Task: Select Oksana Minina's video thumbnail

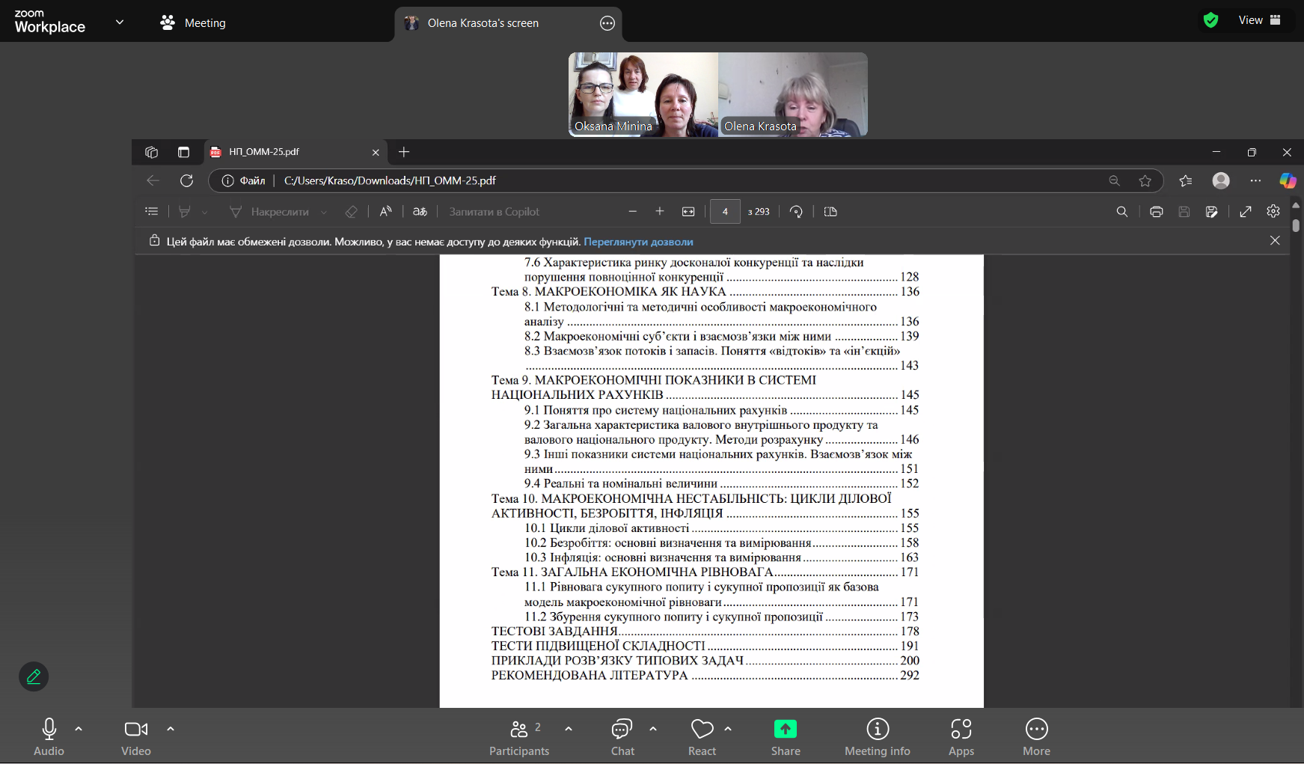Action: pos(643,94)
